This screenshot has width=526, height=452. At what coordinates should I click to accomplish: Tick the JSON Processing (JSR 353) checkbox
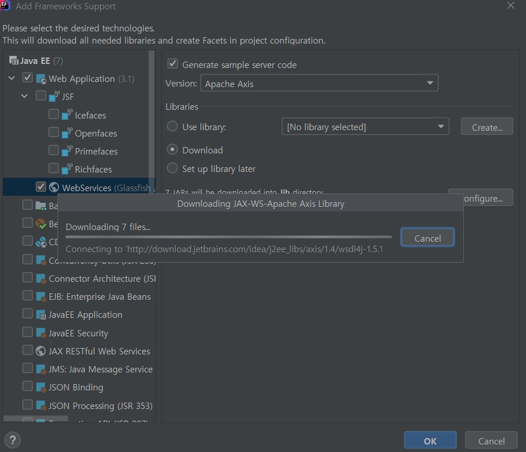(x=27, y=404)
